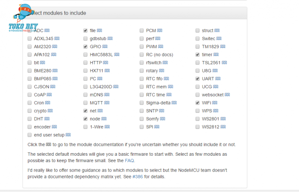The height and width of the screenshot is (192, 299).
Task: Enable the WS2812 module checkbox
Action: (x=197, y=127)
